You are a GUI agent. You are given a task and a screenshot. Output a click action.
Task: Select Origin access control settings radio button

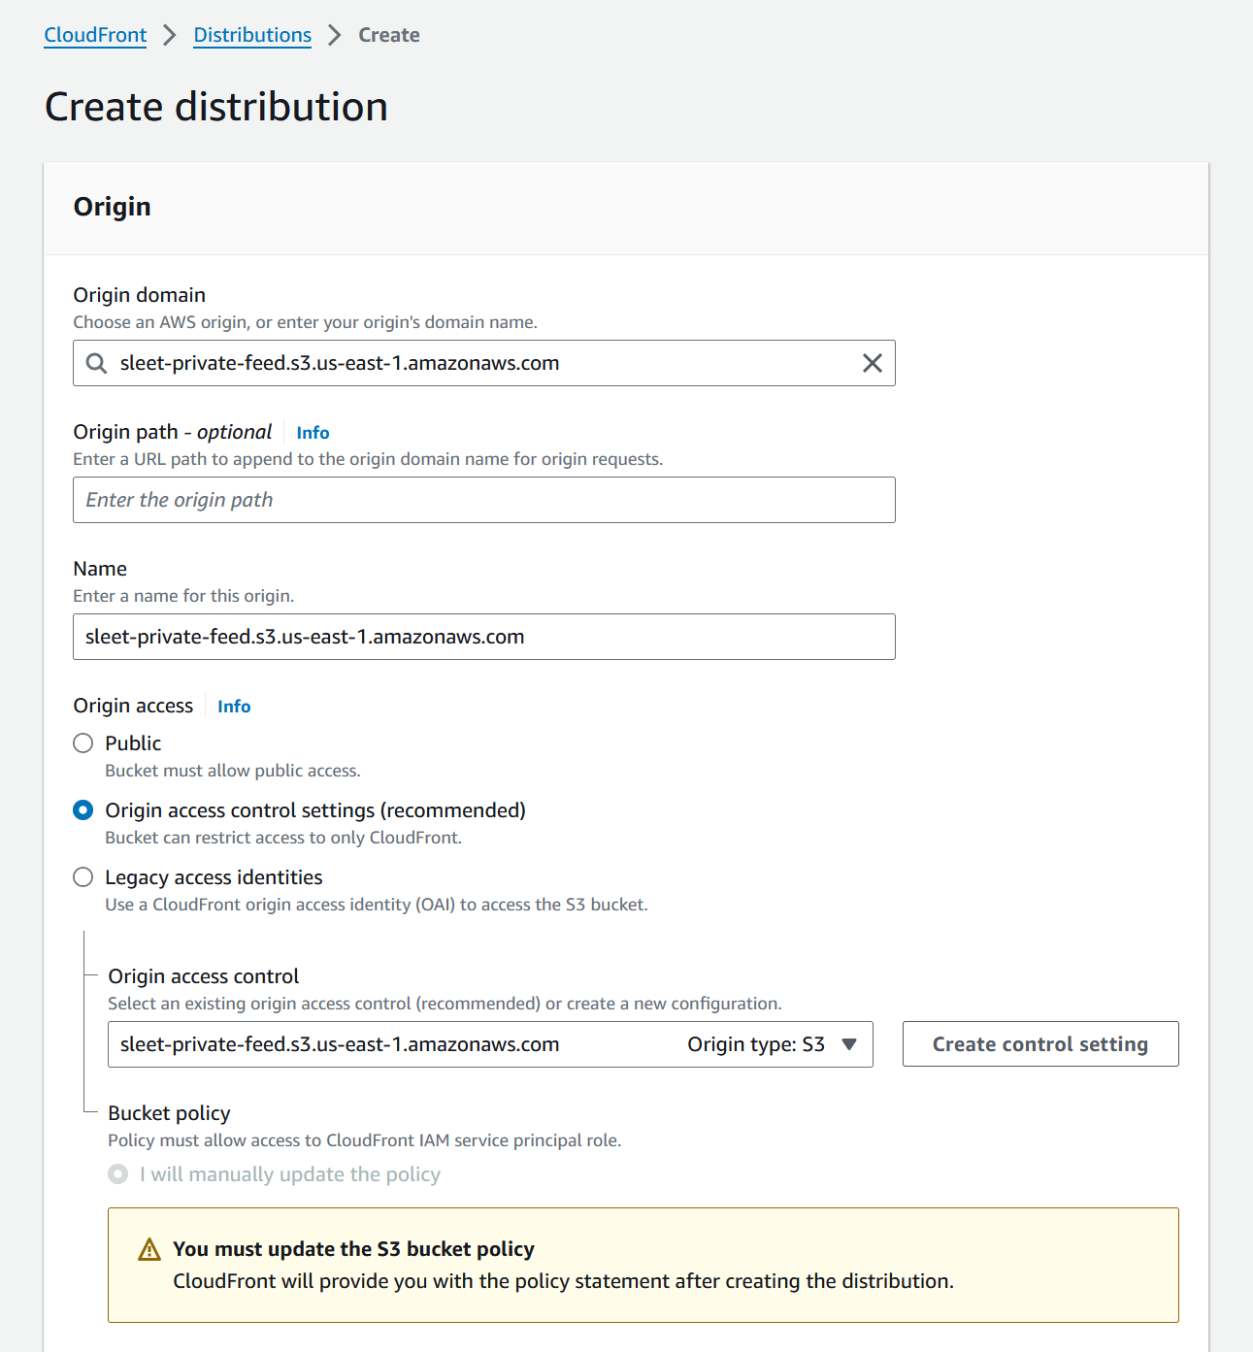pyautogui.click(x=83, y=810)
